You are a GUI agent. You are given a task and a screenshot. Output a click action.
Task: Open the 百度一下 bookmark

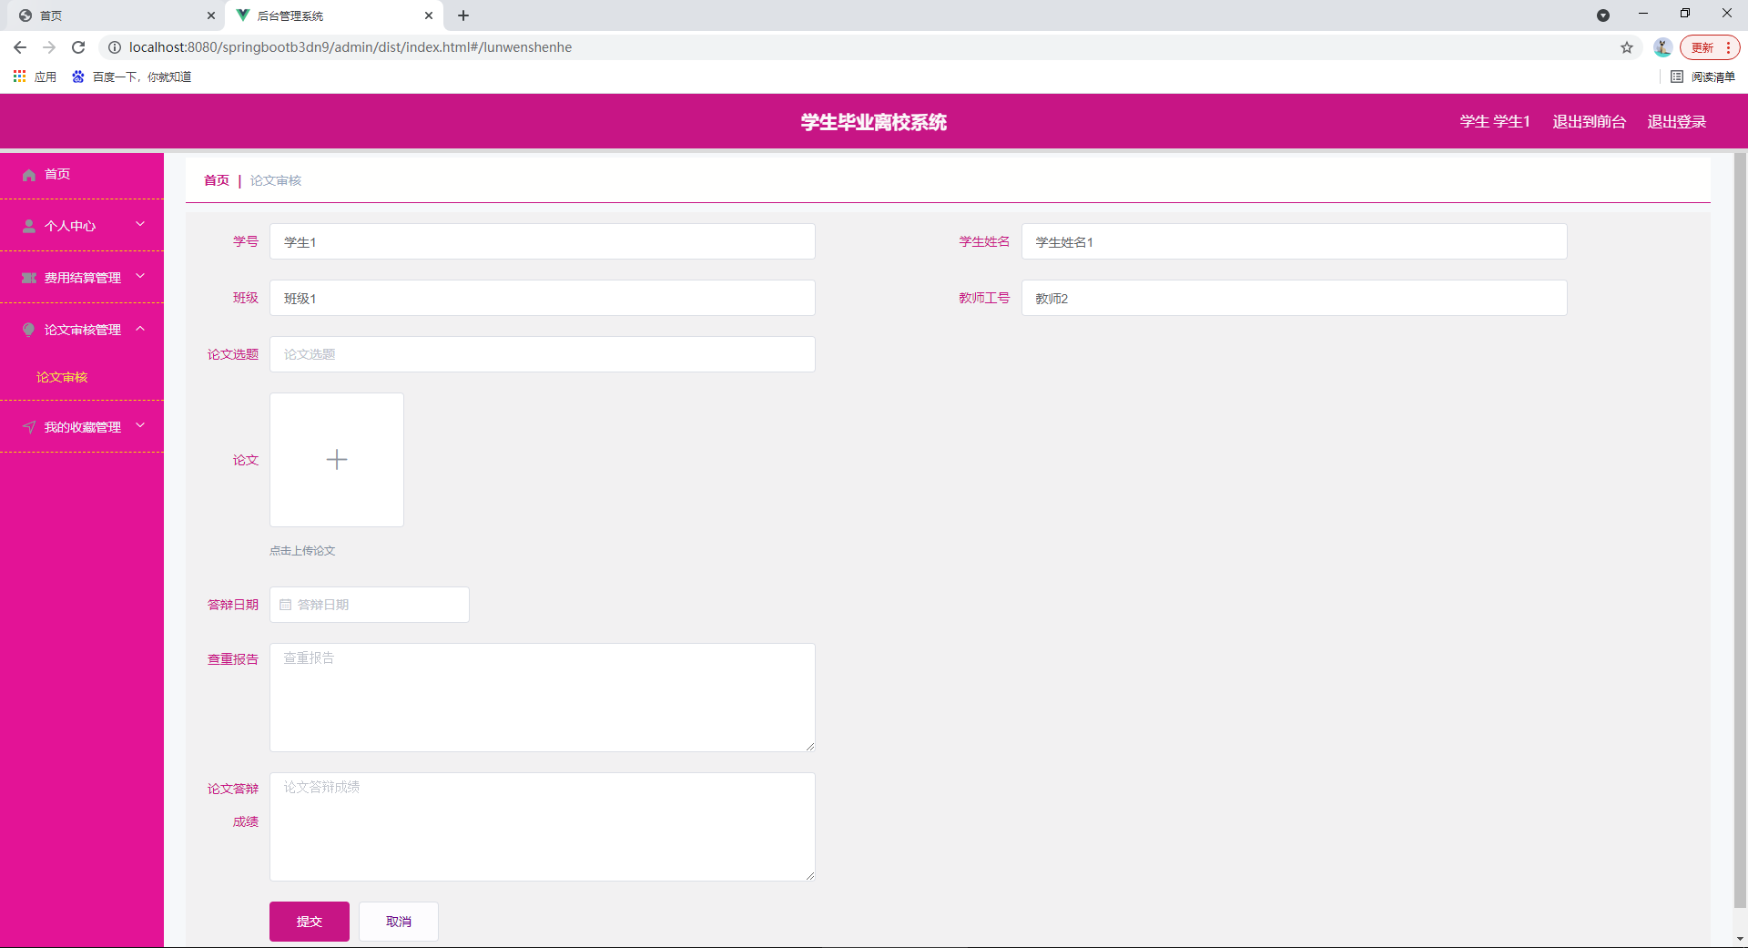point(132,76)
